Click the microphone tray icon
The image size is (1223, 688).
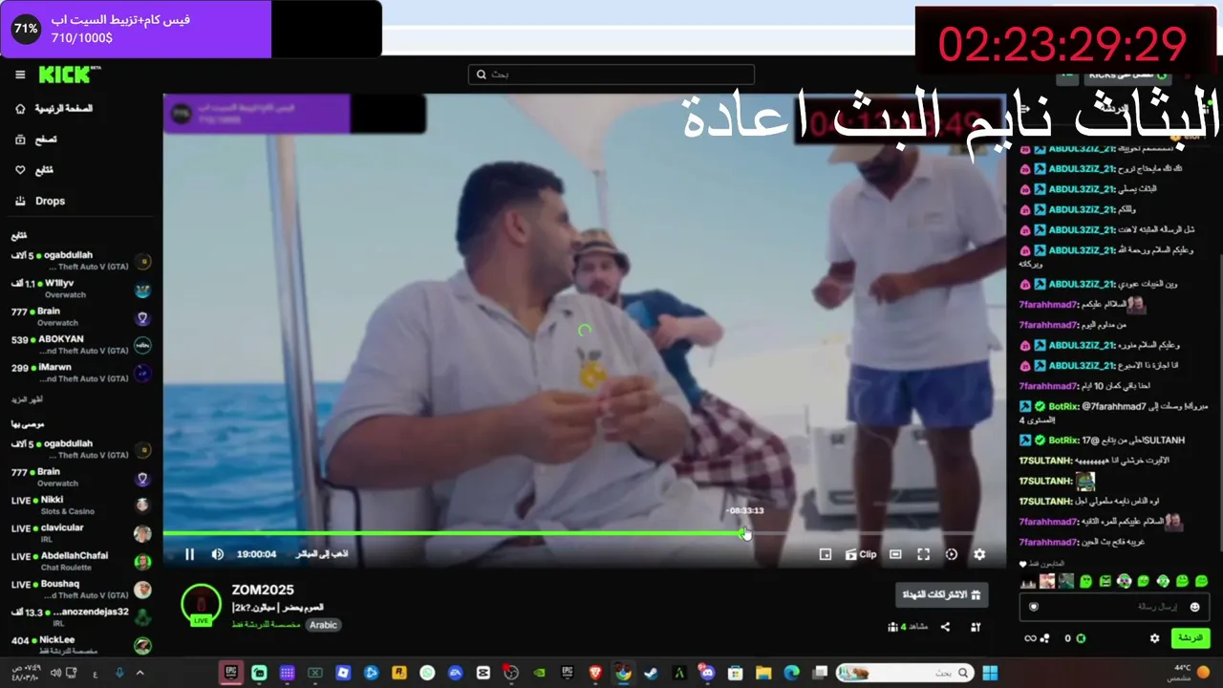[119, 673]
